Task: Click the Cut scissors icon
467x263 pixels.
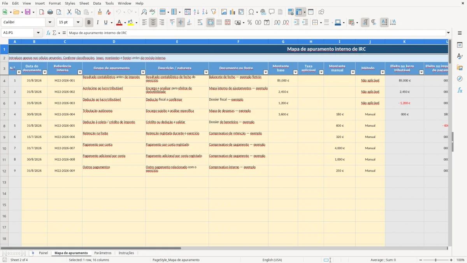Action: click(x=69, y=12)
